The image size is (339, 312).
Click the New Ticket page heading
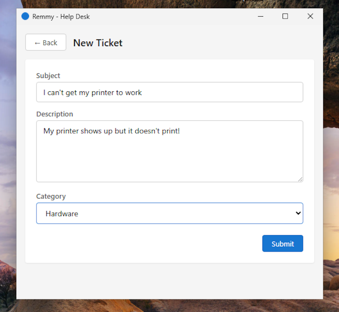(x=98, y=43)
